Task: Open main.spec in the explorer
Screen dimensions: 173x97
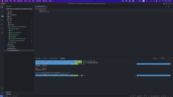Action: tap(19, 47)
